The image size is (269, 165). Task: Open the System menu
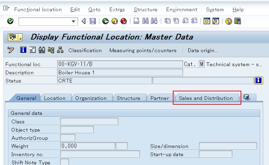pyautogui.click(x=215, y=10)
